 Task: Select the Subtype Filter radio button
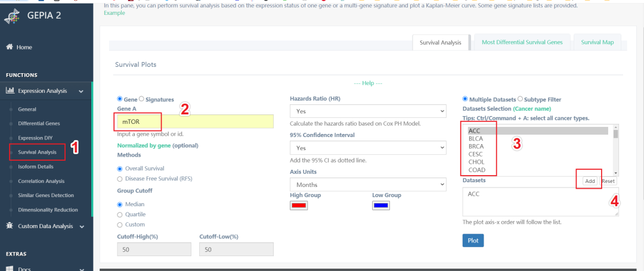tap(520, 99)
